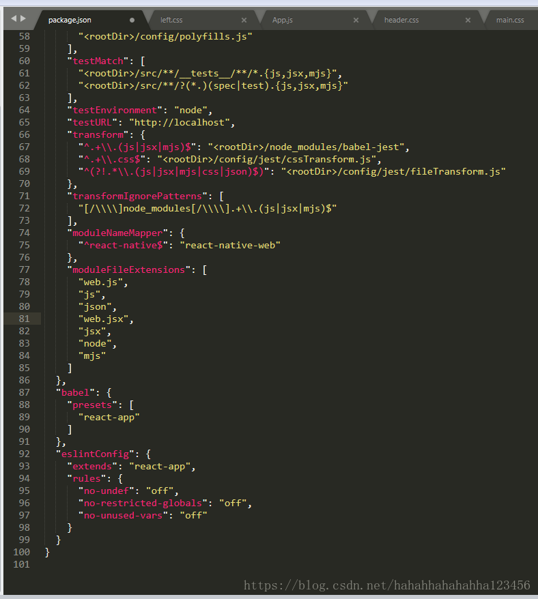Viewport: 538px width, 599px height.
Task: Click the "testEnvironment" key
Action: (115, 110)
